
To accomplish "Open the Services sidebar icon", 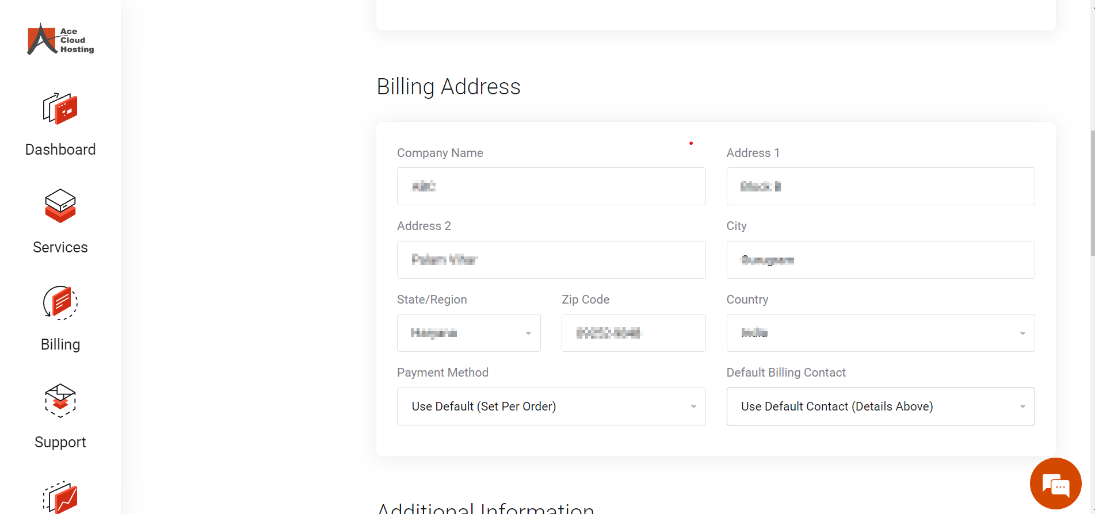I will point(60,206).
